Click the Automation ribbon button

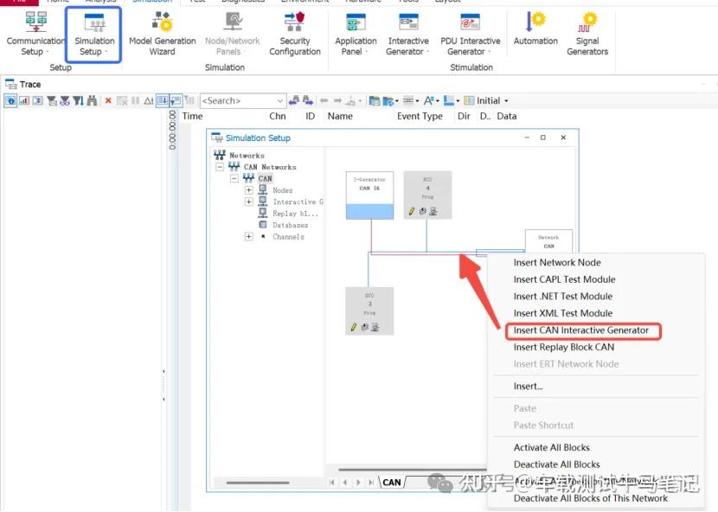pos(535,29)
